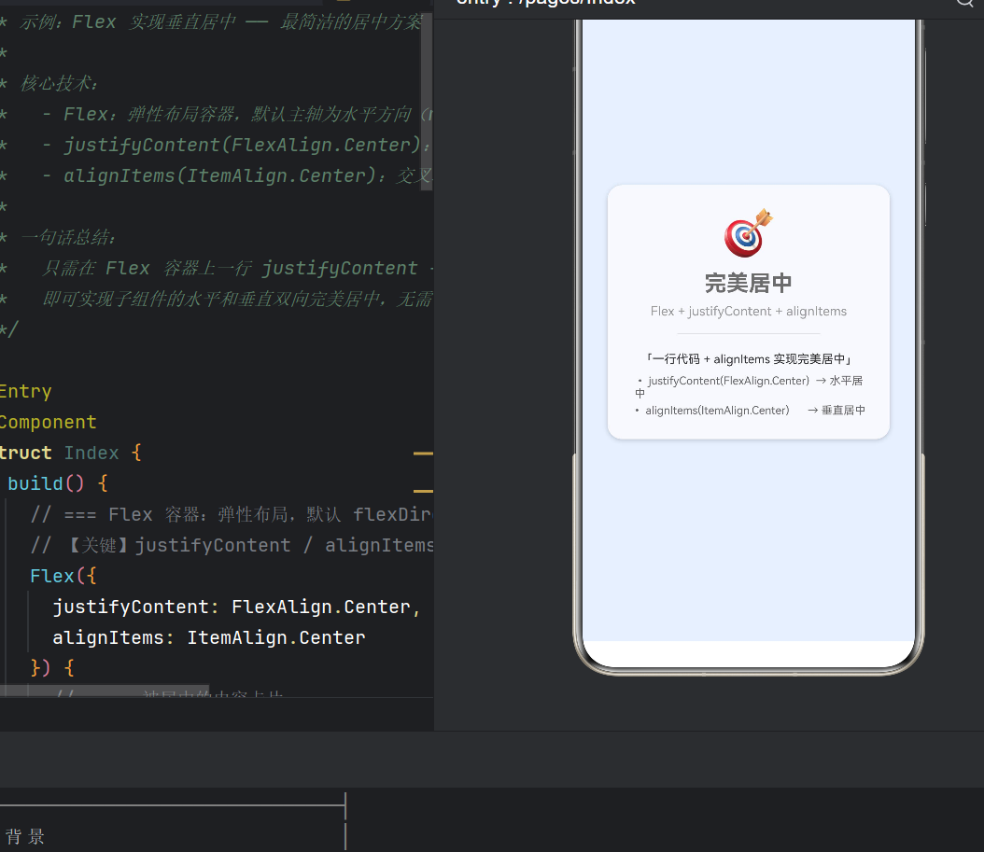Image resolution: width=984 pixels, height=852 pixels.
Task: Click the target dart emoji in the preview card
Action: pyautogui.click(x=748, y=232)
